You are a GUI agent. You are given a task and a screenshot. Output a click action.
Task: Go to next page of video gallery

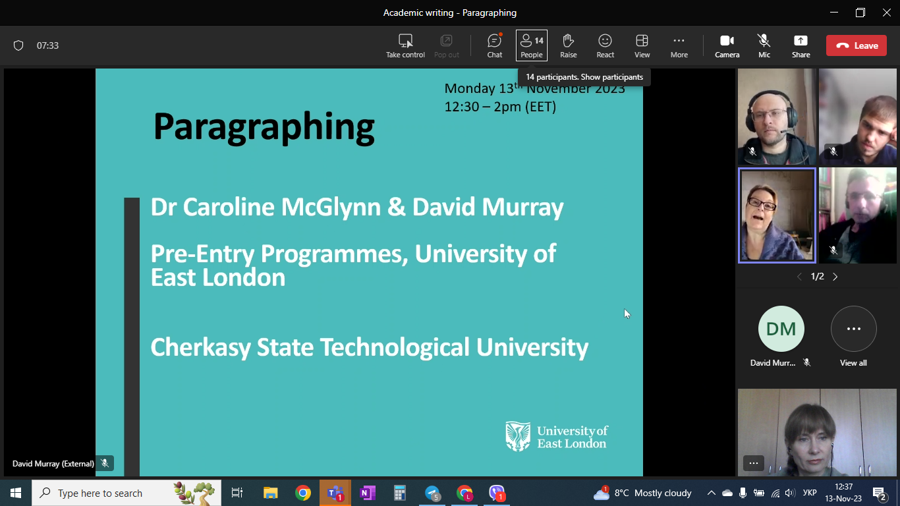pyautogui.click(x=835, y=277)
